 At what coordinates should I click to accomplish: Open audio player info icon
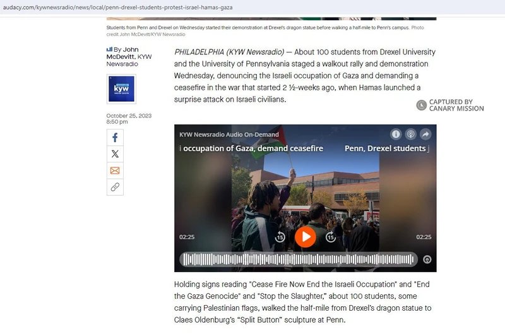pyautogui.click(x=396, y=134)
